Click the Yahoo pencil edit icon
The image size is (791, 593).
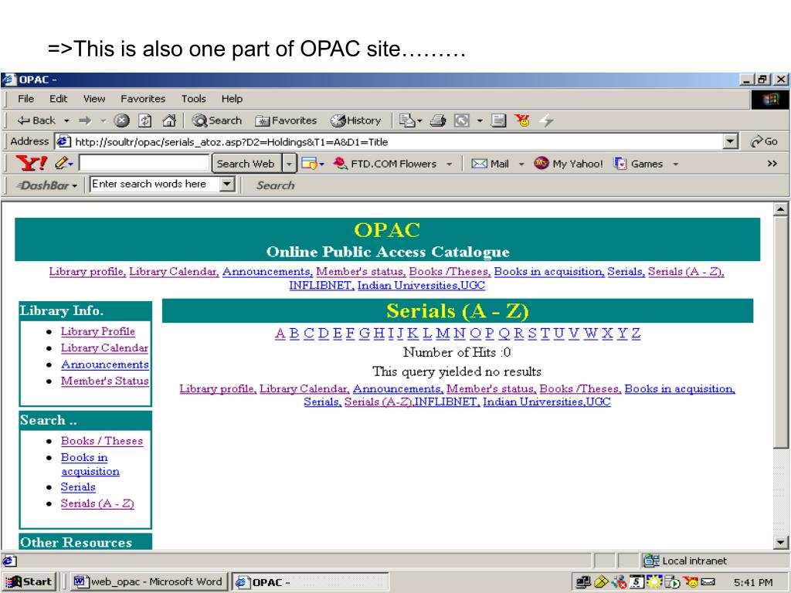[62, 163]
